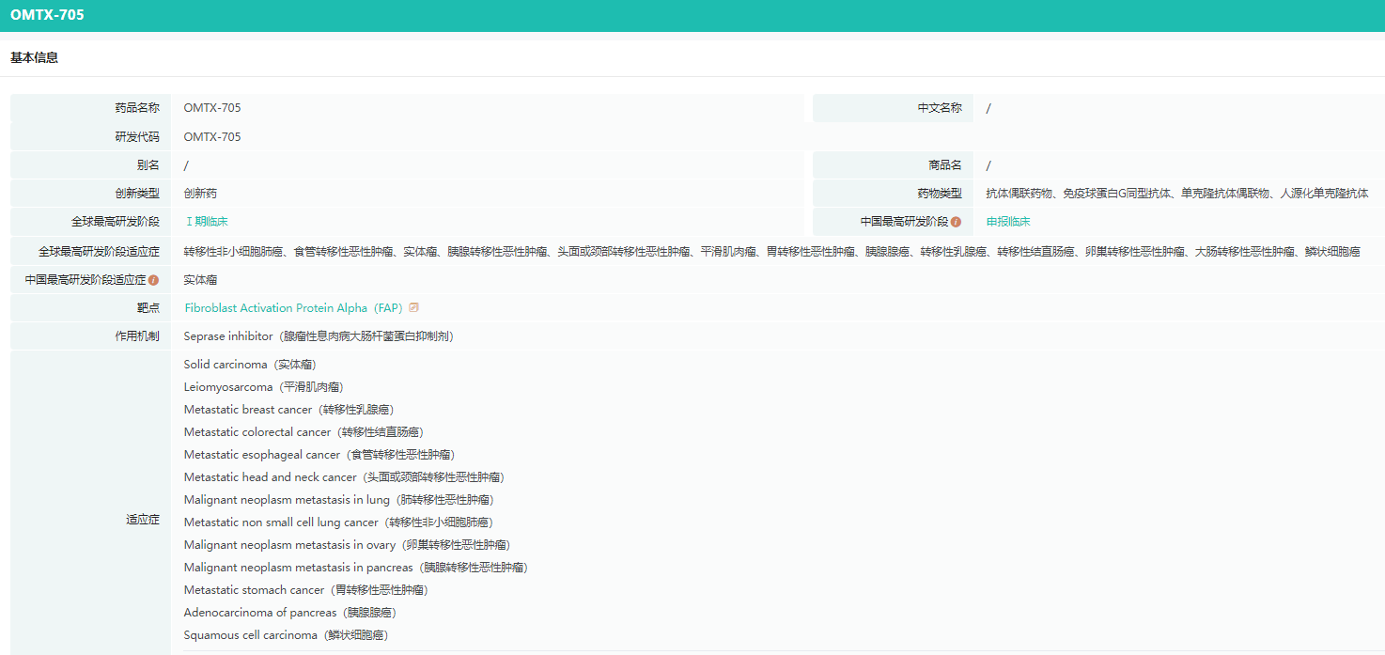Click the 药物类型 value listing antibody types
The width and height of the screenshot is (1385, 655).
[x=1176, y=194]
